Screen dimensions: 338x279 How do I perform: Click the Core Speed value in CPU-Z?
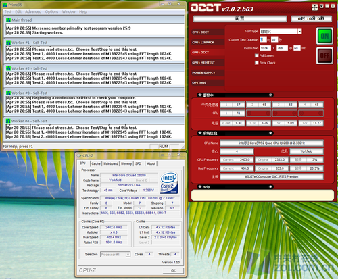tap(114, 228)
